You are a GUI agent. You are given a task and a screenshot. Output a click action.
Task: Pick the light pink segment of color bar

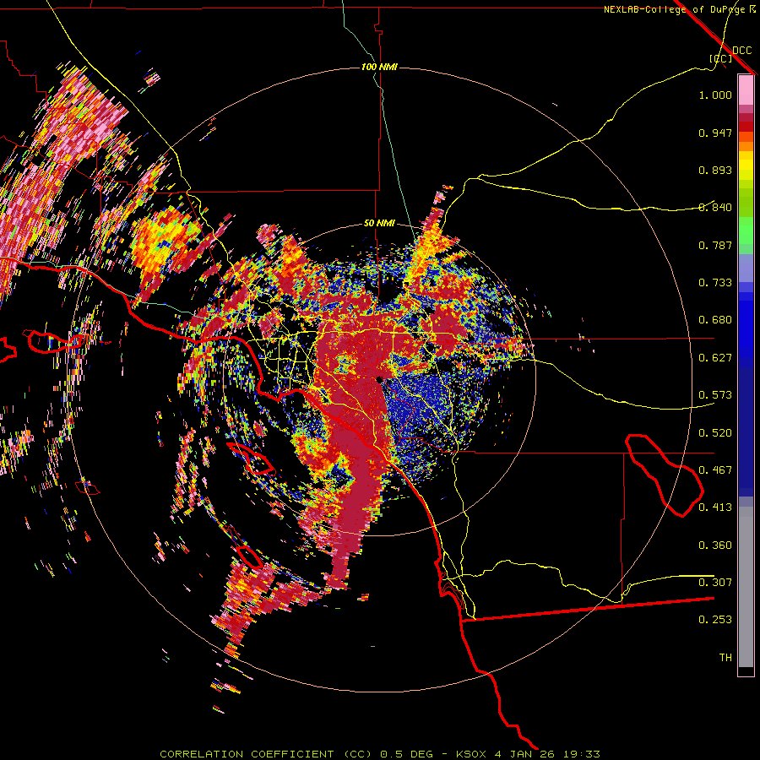746,90
